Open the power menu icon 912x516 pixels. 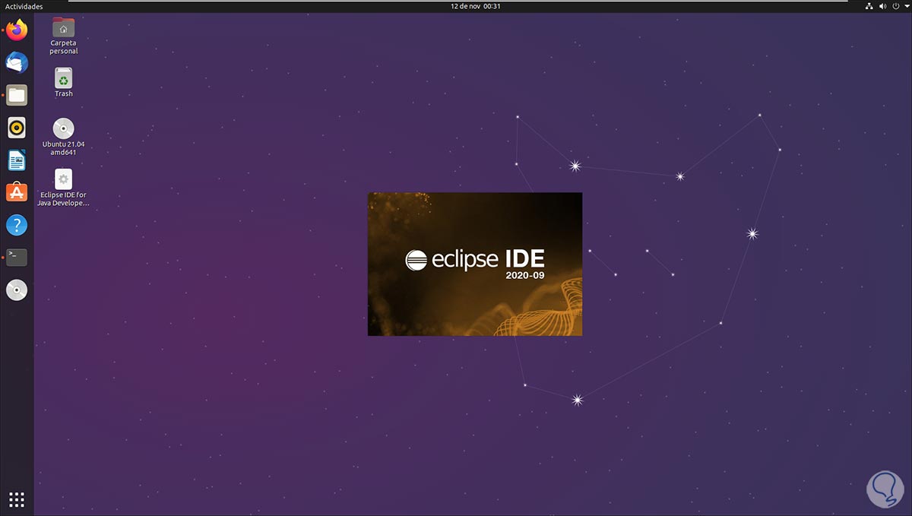[896, 6]
